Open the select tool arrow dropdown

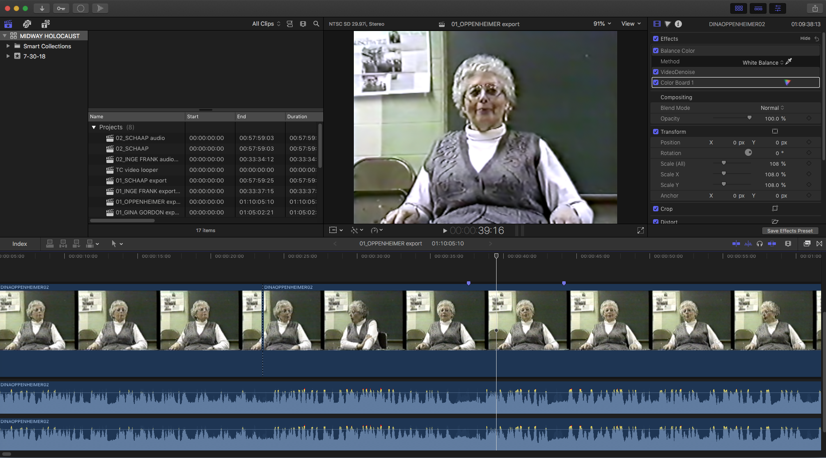(117, 244)
